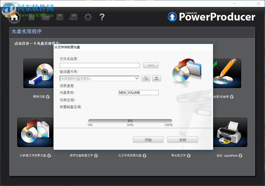Click the Save As floppy icon
This screenshot has height=186, width=265.
tap(73, 17)
